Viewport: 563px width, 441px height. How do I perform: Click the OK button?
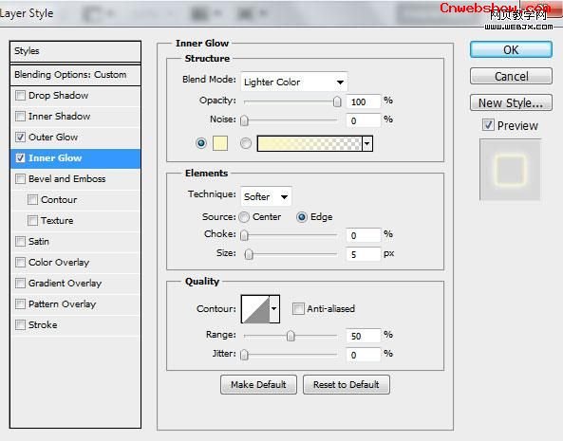[x=511, y=49]
